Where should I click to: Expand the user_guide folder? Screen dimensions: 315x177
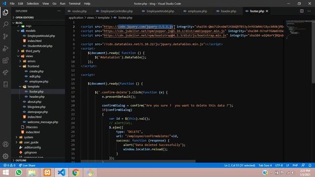pos(31,142)
